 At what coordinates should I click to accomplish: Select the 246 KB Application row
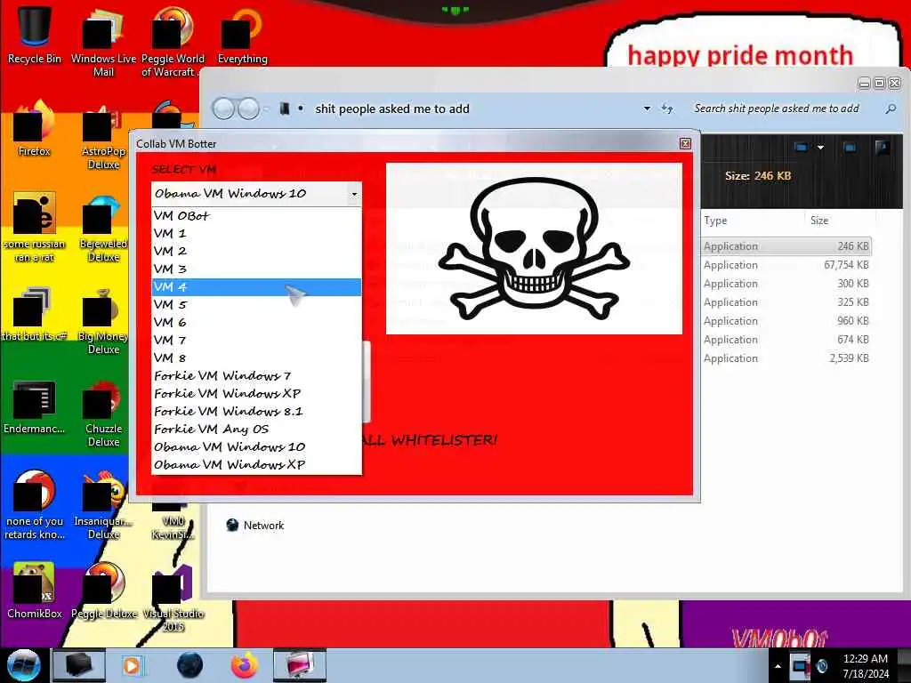tap(786, 246)
